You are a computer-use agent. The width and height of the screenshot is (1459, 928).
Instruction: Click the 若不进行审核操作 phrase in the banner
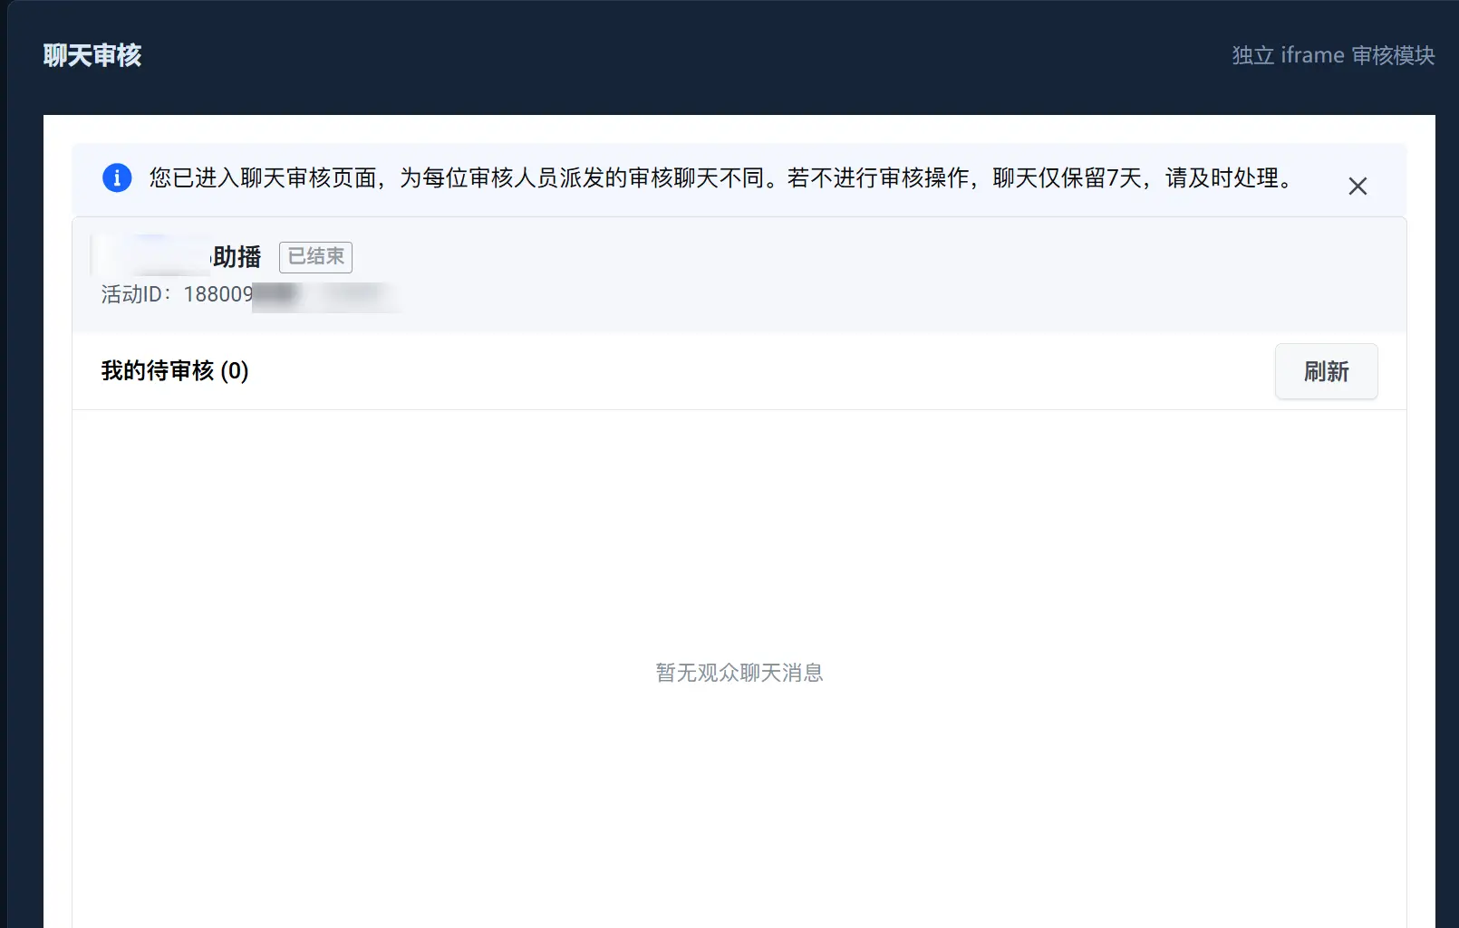pyautogui.click(x=878, y=177)
